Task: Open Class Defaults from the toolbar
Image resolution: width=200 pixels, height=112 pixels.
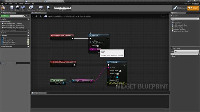Action: point(41,8)
